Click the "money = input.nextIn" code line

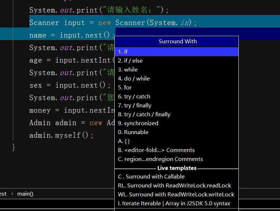pos(72,110)
